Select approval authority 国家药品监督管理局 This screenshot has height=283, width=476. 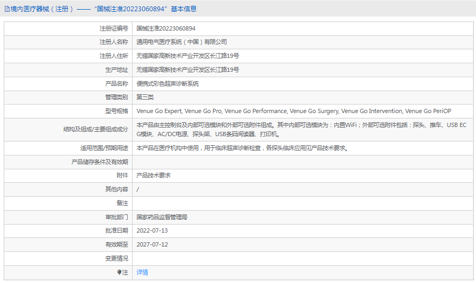click(162, 217)
